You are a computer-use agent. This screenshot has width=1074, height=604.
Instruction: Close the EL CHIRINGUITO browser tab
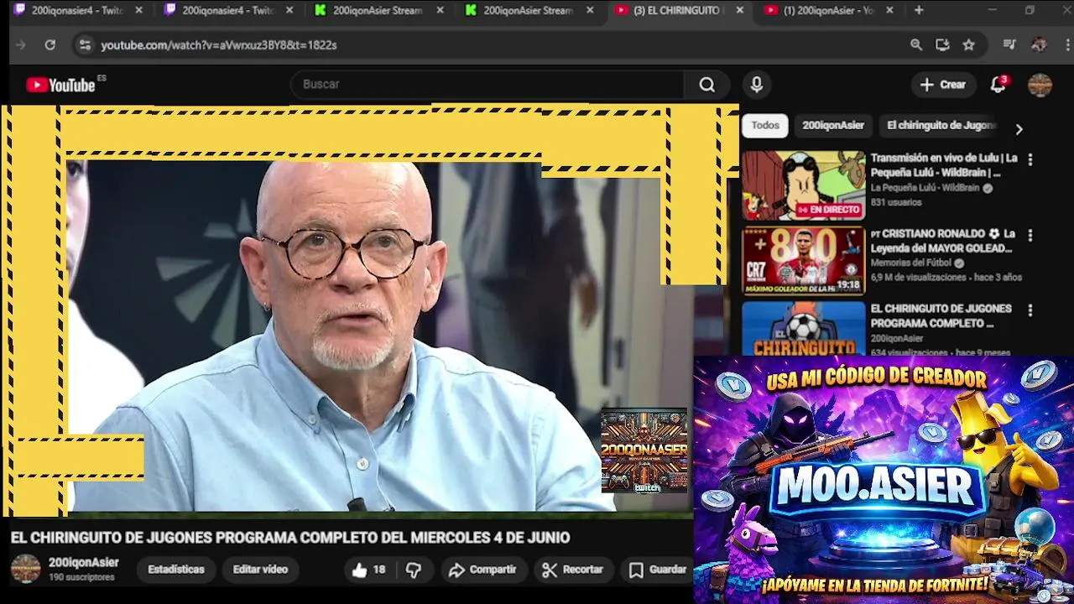click(739, 10)
